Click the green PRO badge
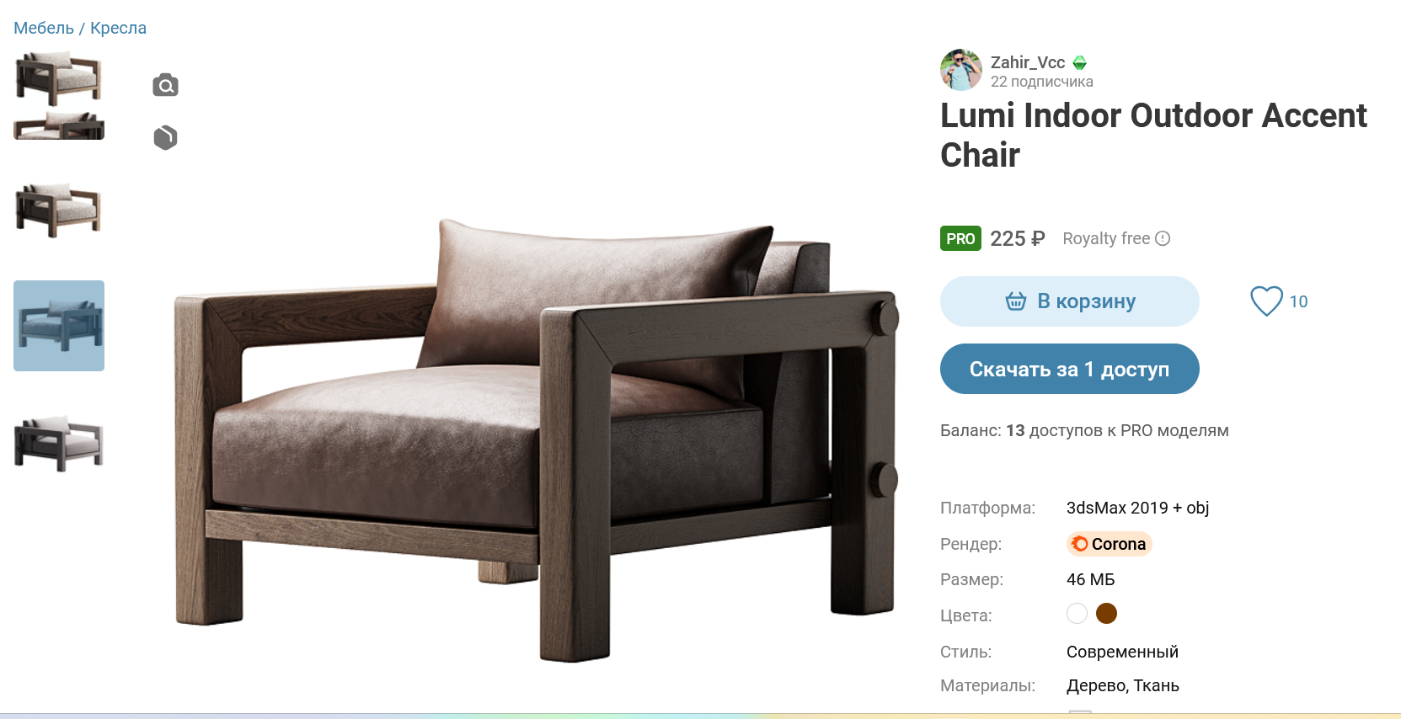The image size is (1401, 719). (x=960, y=238)
